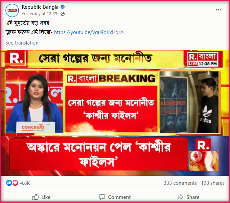Click the red heart reaction icon

15,183
